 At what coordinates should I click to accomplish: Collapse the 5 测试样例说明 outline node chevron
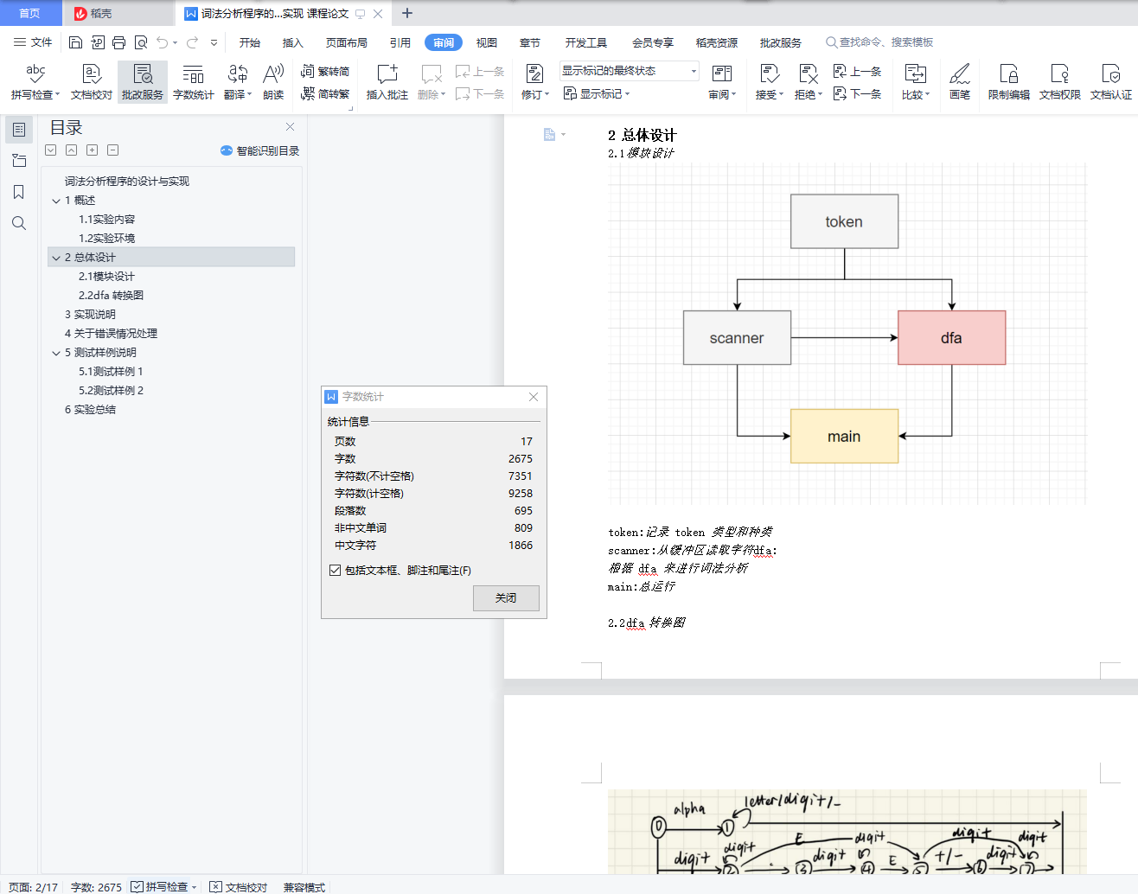tap(56, 353)
